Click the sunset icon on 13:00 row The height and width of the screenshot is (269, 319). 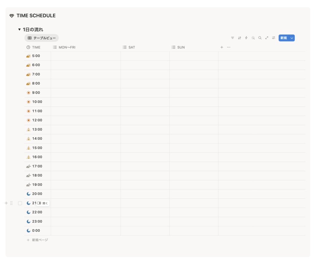[28, 129]
